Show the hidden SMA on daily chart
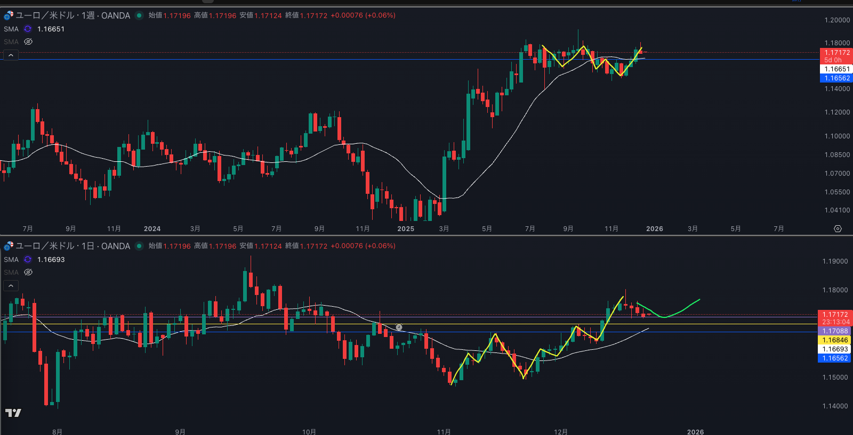Image resolution: width=853 pixels, height=435 pixels. pos(28,272)
